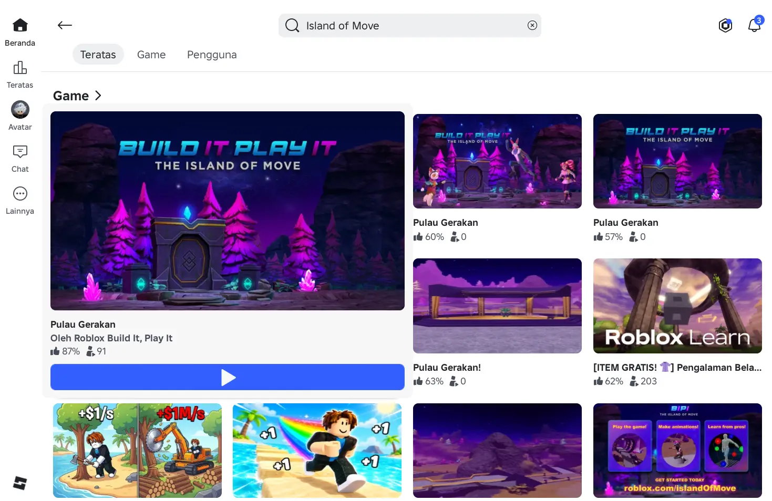This screenshot has width=772, height=501.
Task: Go back using the left arrow
Action: 65,25
